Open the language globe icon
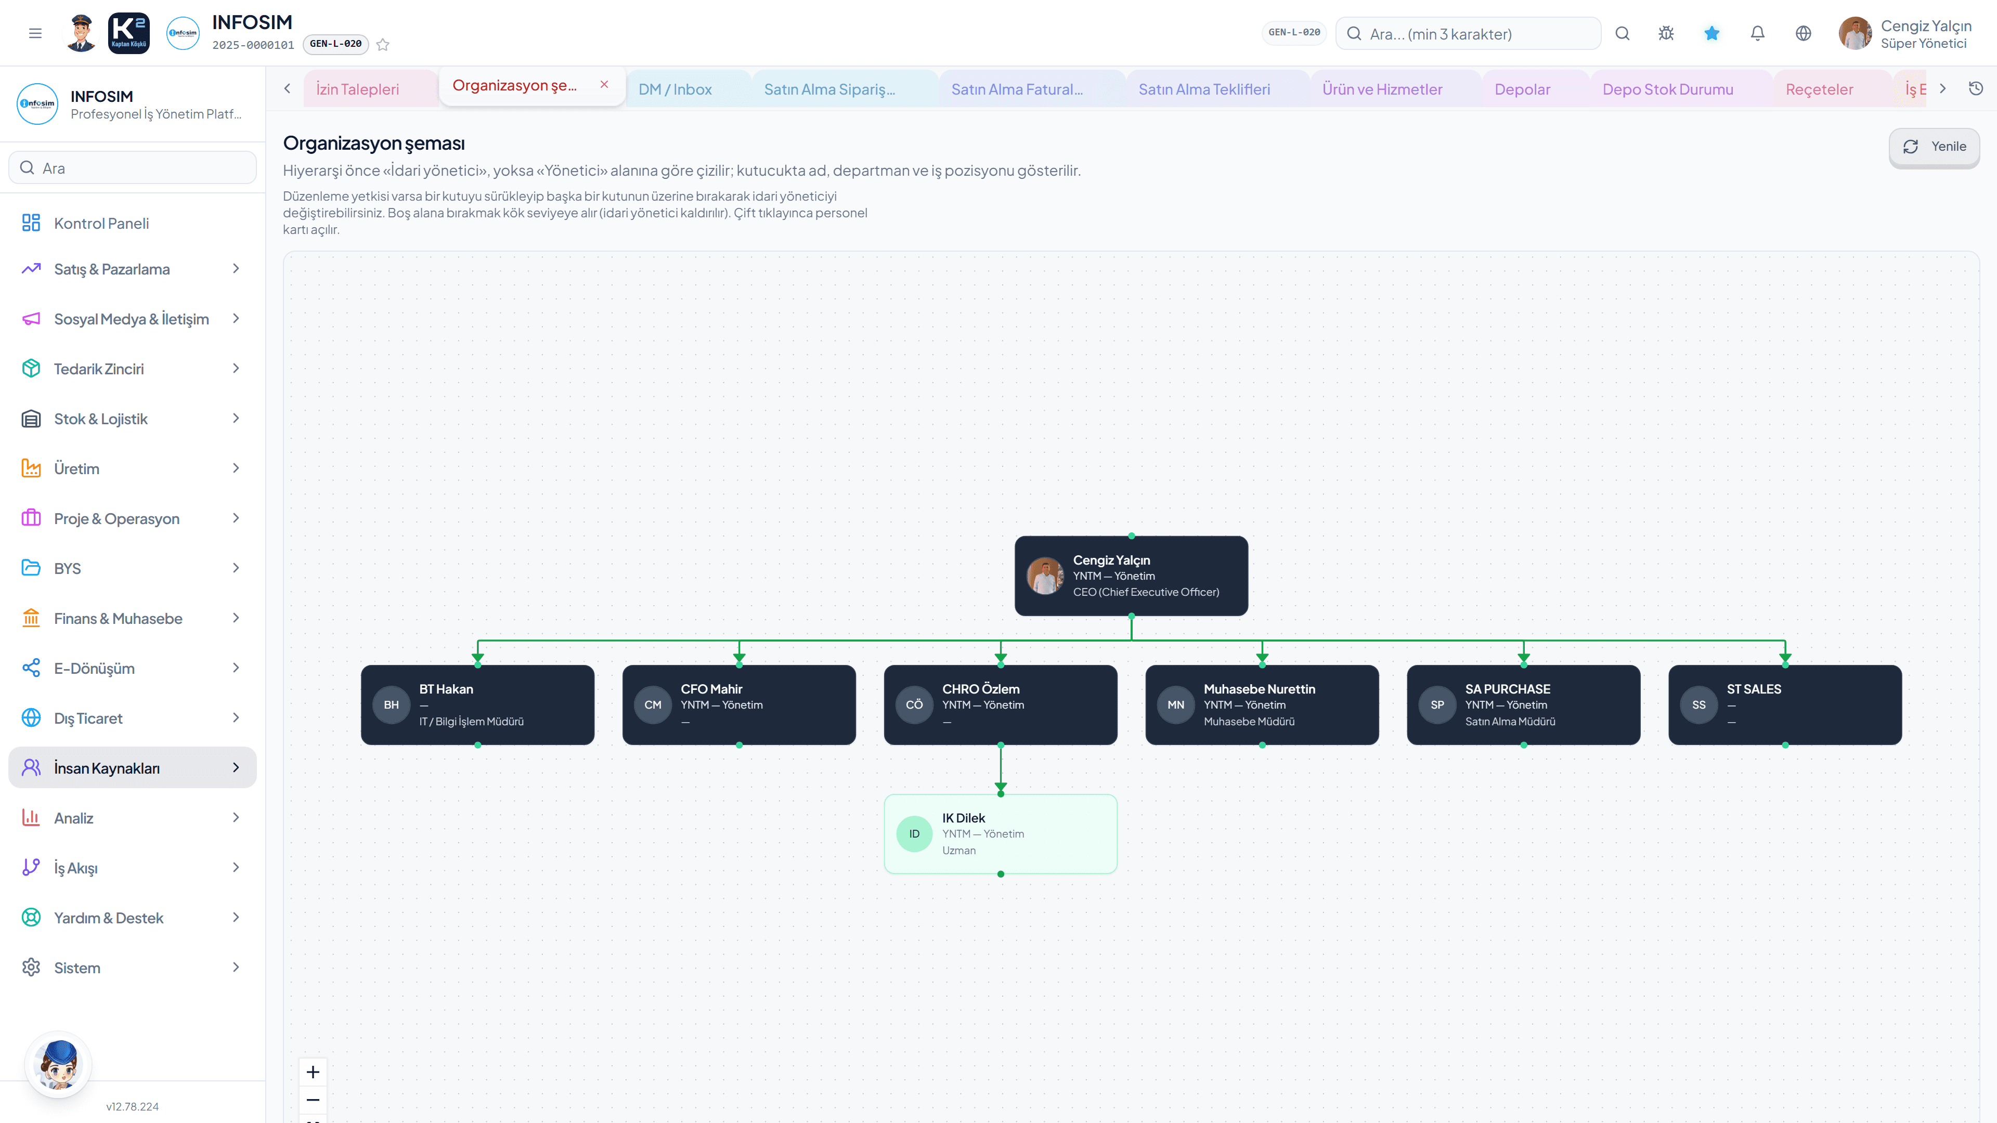1997x1123 pixels. pyautogui.click(x=1803, y=33)
